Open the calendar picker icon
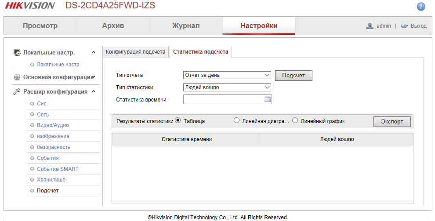The height and width of the screenshot is (221, 435). (x=268, y=99)
